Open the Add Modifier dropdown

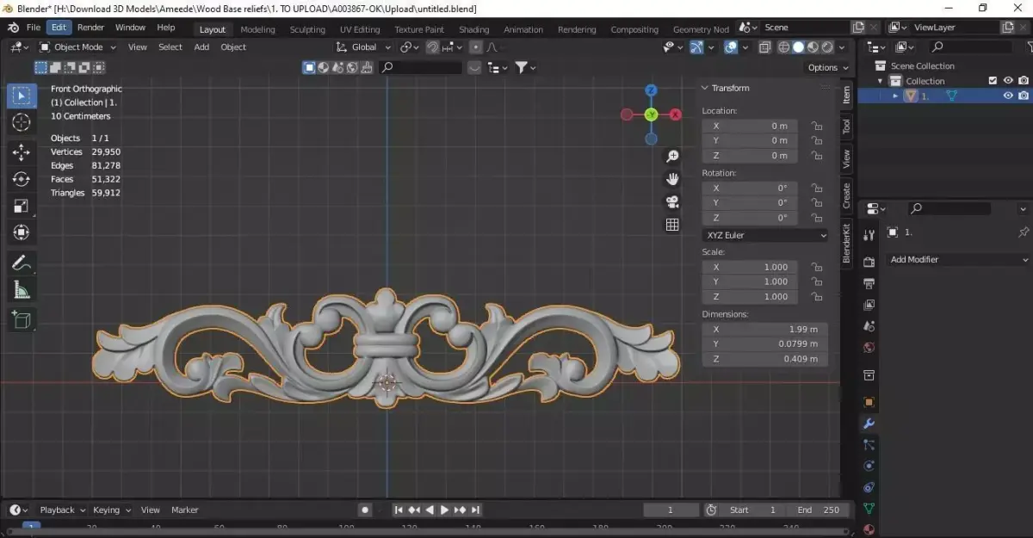[959, 259]
